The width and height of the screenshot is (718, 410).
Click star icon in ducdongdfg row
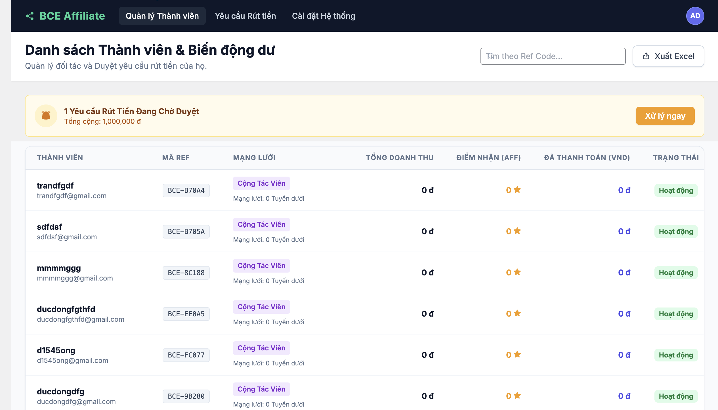(x=517, y=396)
